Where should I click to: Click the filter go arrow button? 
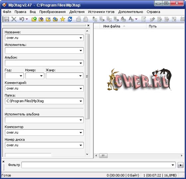[x=180, y=165]
